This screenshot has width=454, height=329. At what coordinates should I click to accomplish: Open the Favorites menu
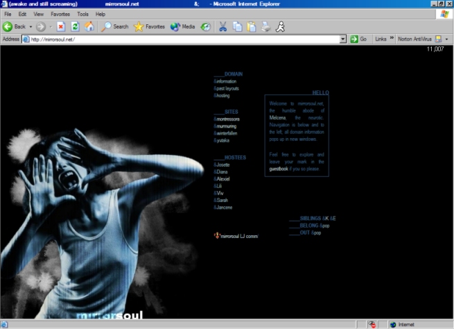click(x=60, y=14)
